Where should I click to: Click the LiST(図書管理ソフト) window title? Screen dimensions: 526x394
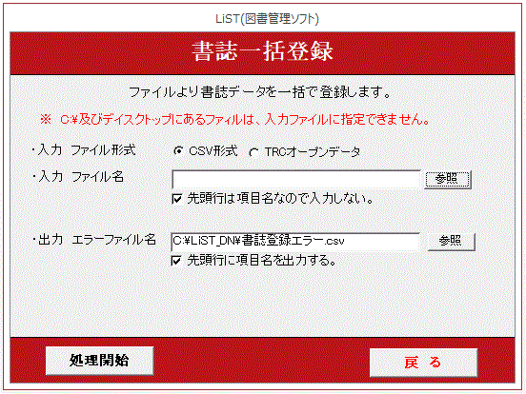267,19
